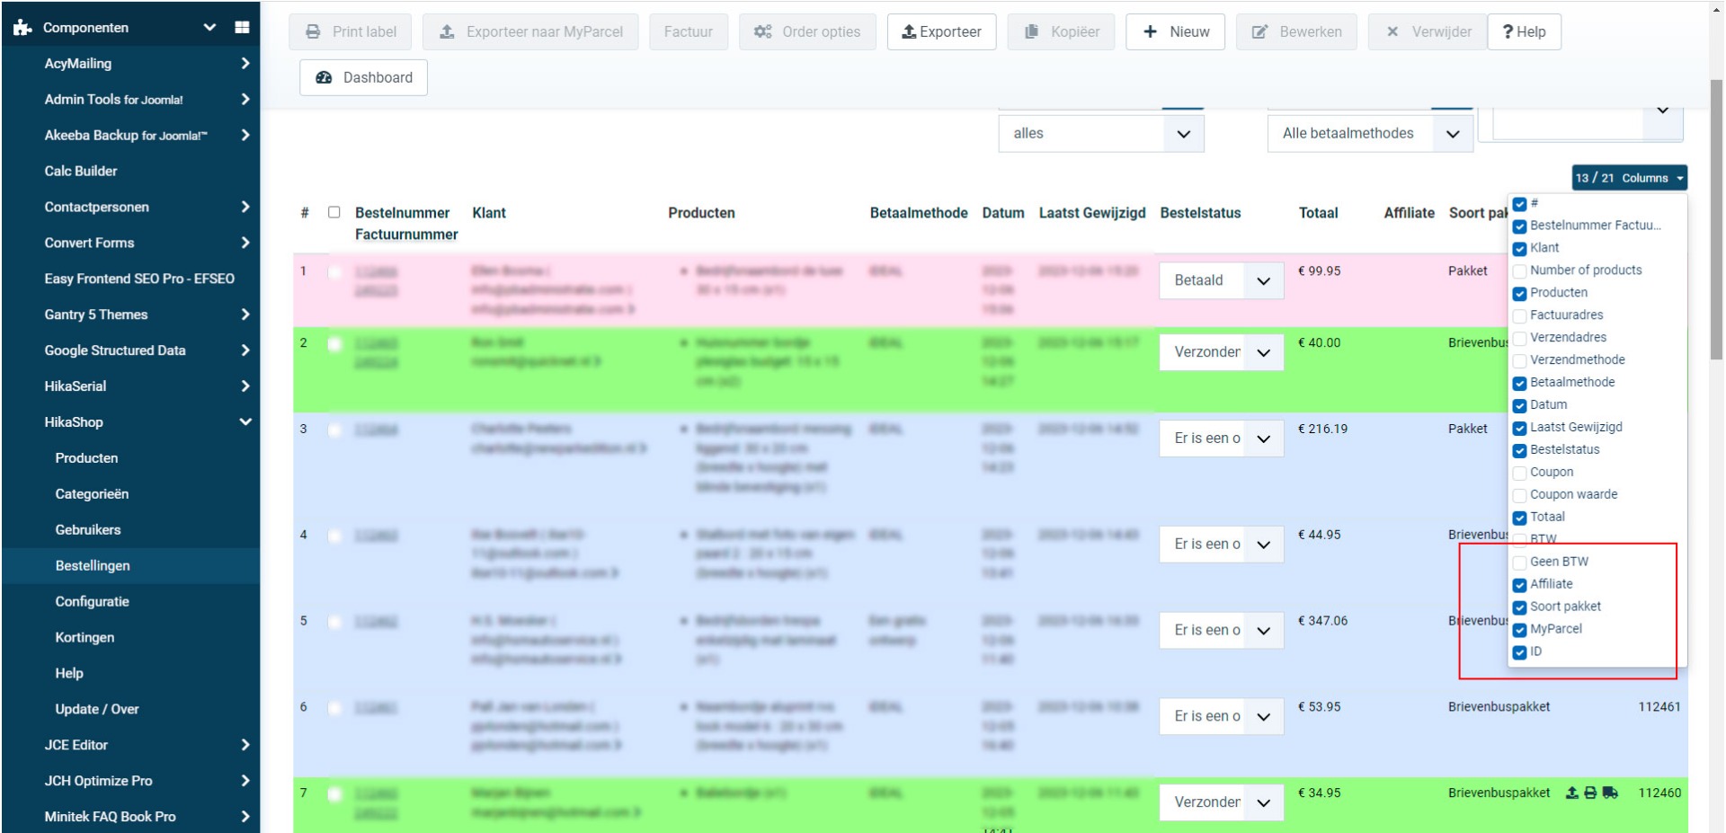The width and height of the screenshot is (1726, 833).
Task: Collapse the Componenten menu chevron
Action: [209, 27]
